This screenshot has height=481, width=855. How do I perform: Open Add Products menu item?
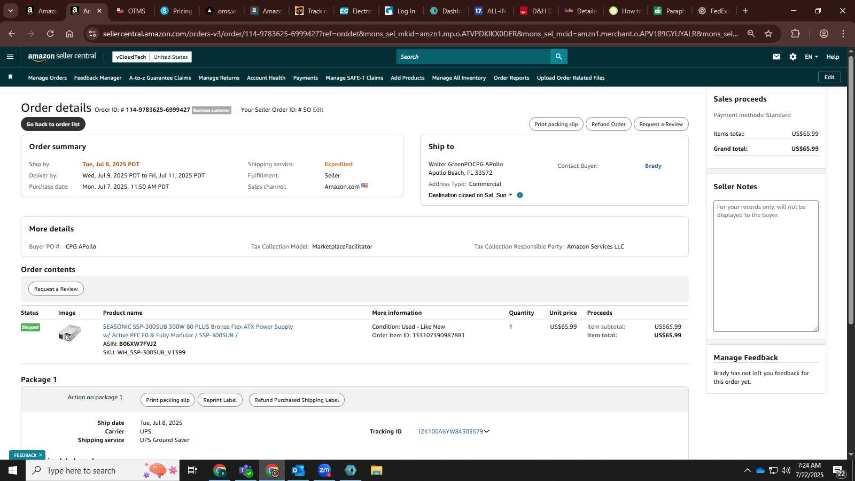[408, 78]
